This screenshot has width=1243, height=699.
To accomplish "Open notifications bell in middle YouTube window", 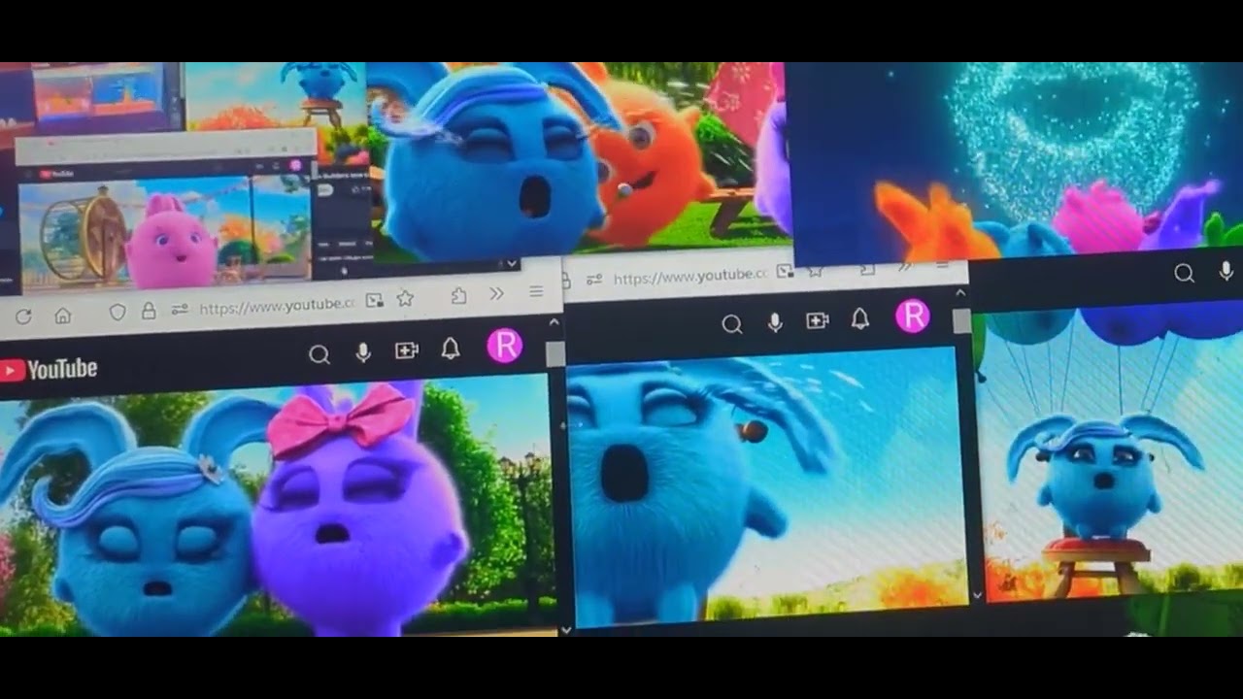I will coord(860,318).
